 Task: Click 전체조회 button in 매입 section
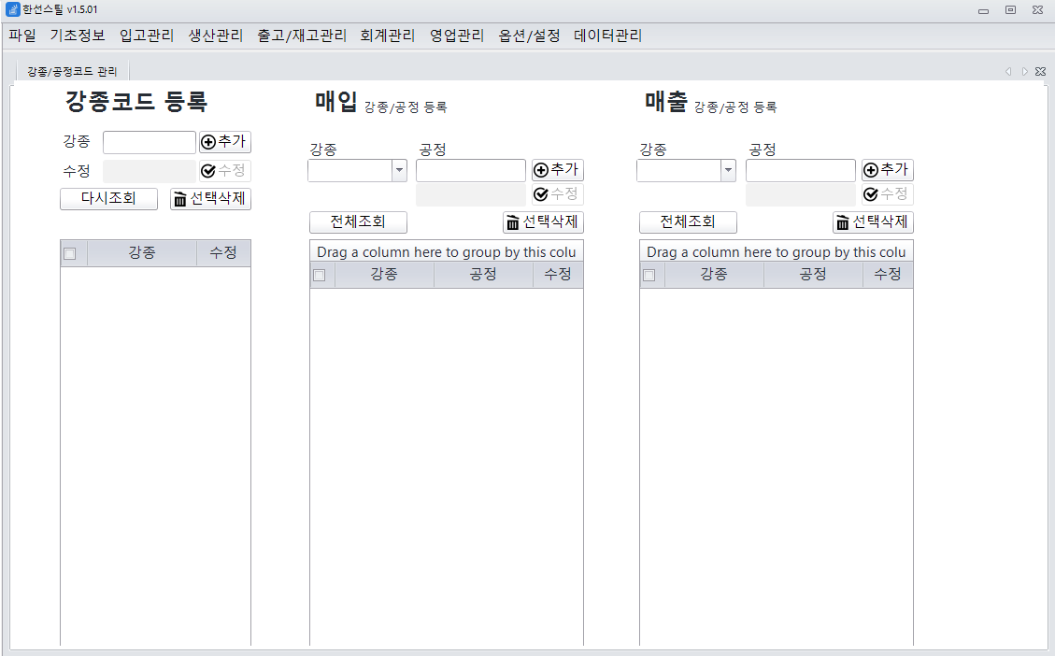[358, 222]
